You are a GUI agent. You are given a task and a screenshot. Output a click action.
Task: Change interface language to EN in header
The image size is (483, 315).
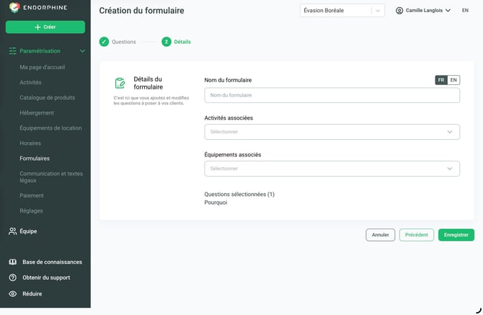point(465,11)
